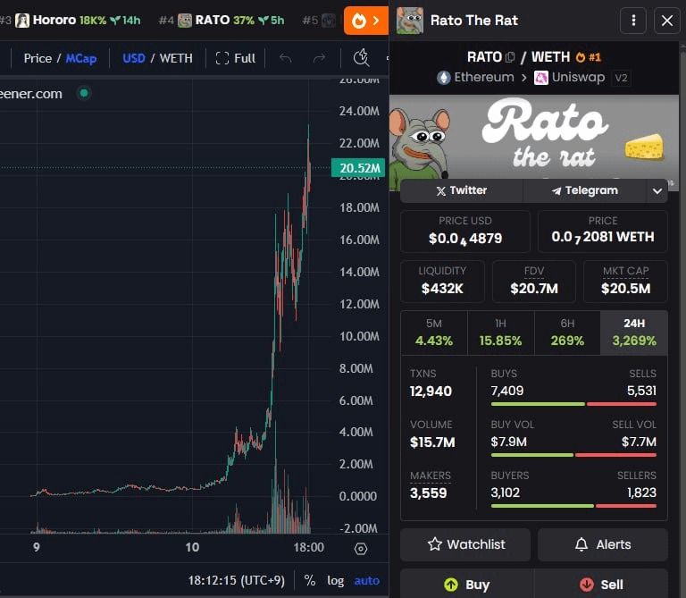
Task: Toggle log scale on chart
Action: pos(336,580)
